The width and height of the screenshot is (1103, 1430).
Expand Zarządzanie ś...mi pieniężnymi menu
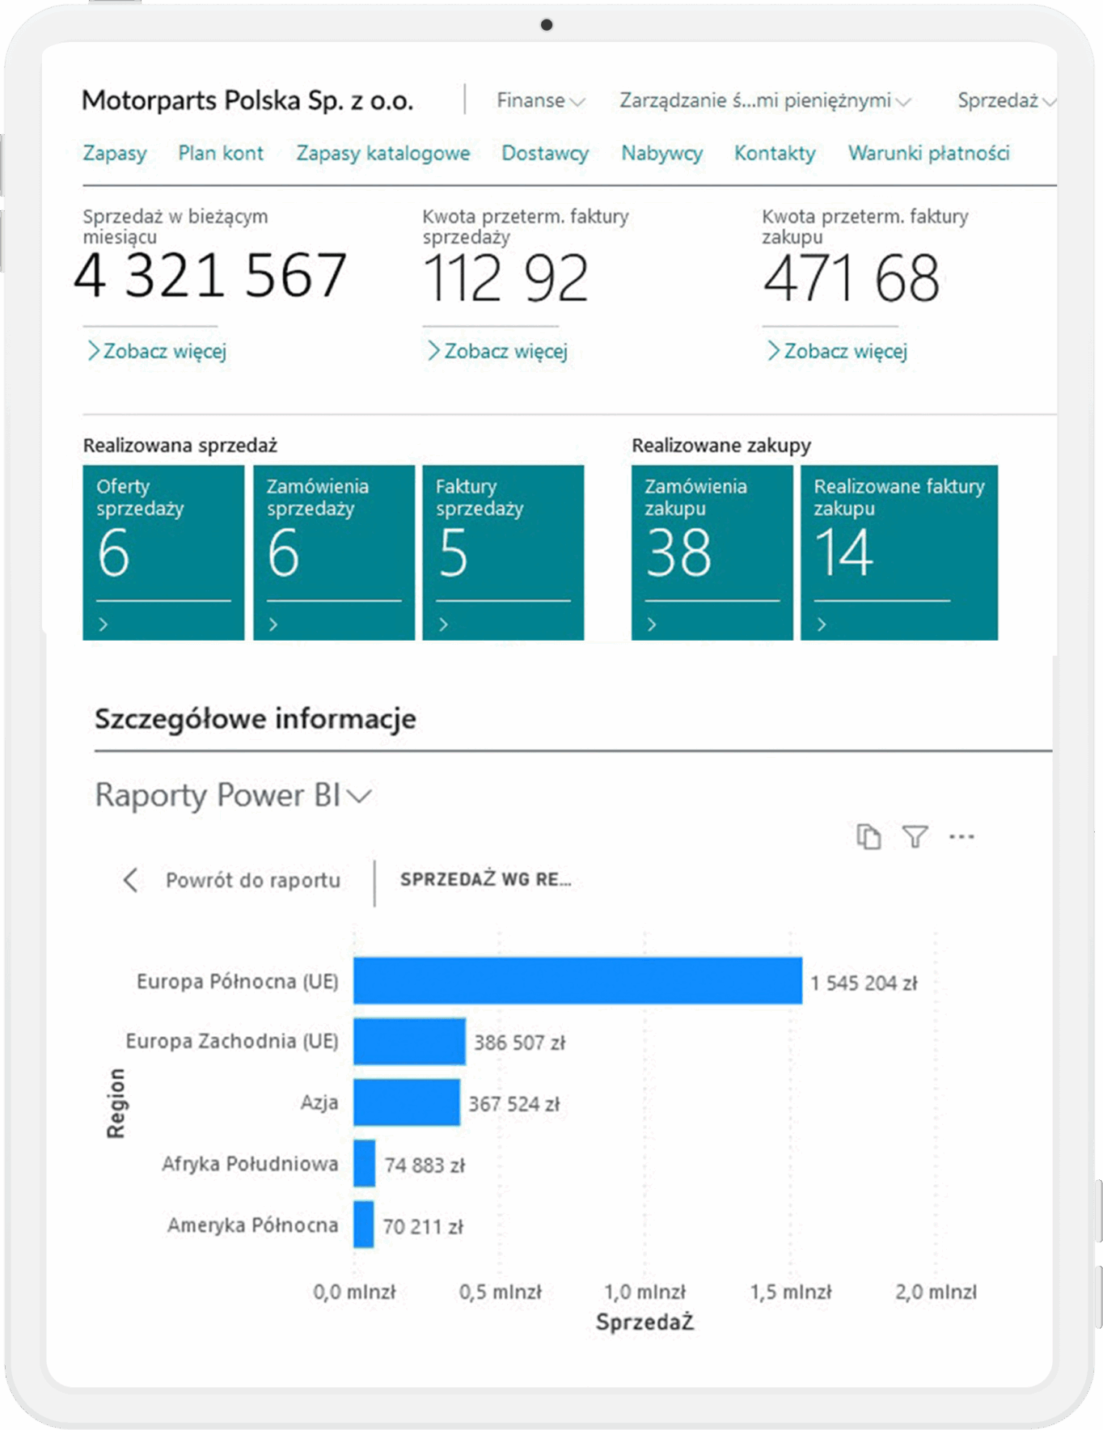pos(765,100)
